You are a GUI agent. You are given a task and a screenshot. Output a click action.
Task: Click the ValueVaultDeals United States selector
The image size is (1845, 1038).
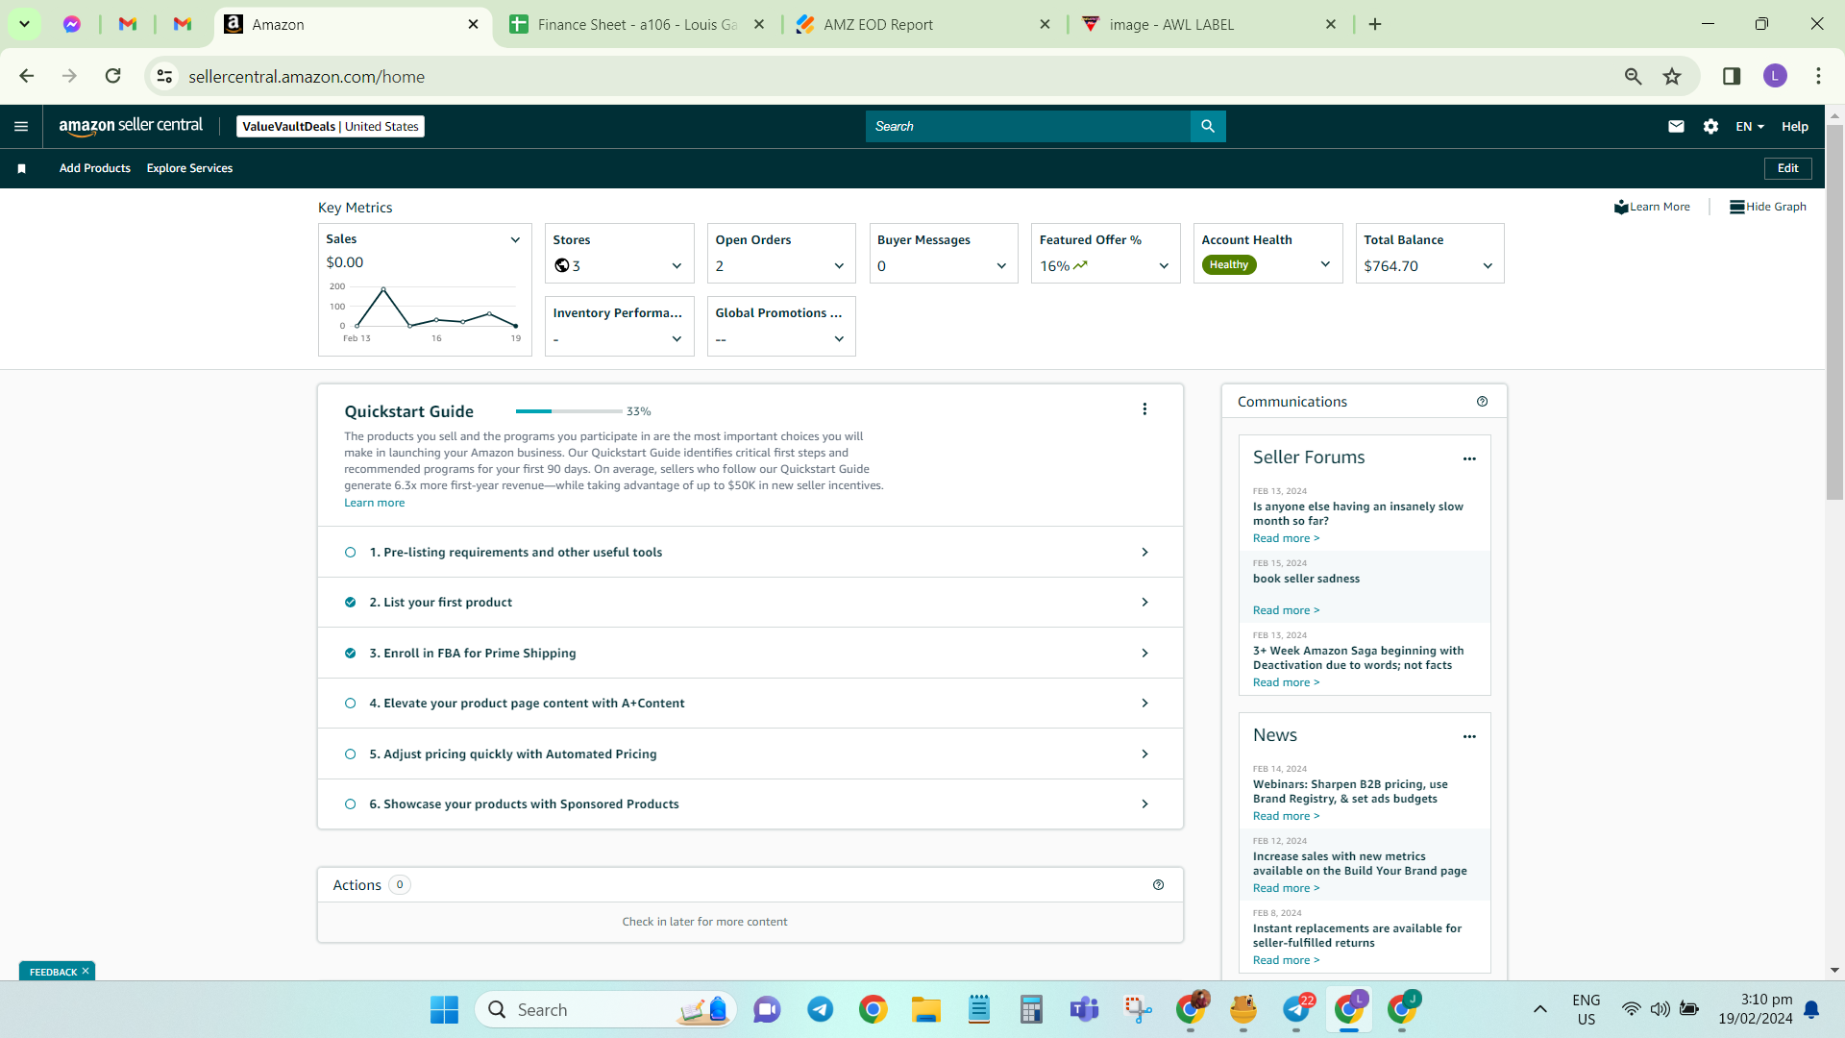(x=331, y=126)
